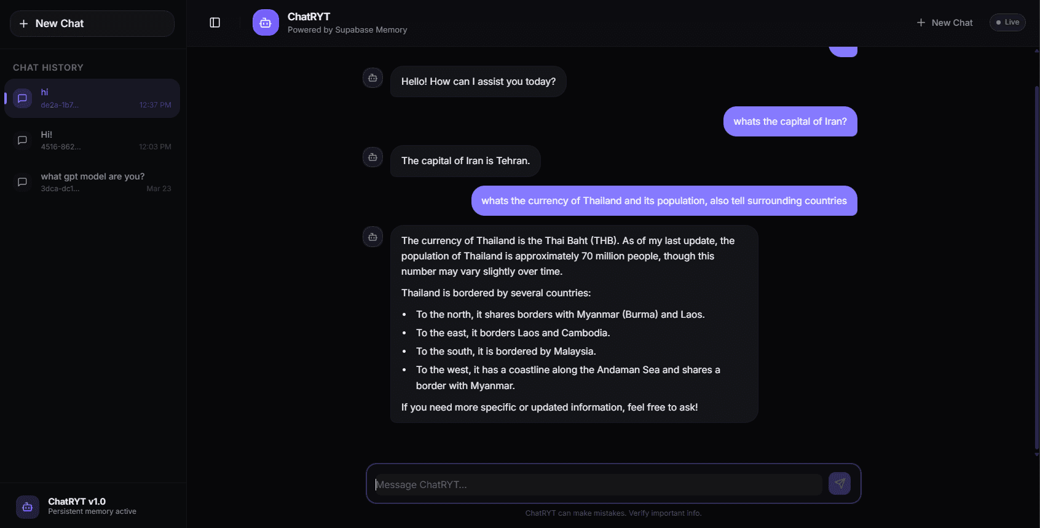This screenshot has height=528, width=1040.
Task: Click the chat bubble icon beside the 'Hi!' entry
Action: click(x=22, y=140)
